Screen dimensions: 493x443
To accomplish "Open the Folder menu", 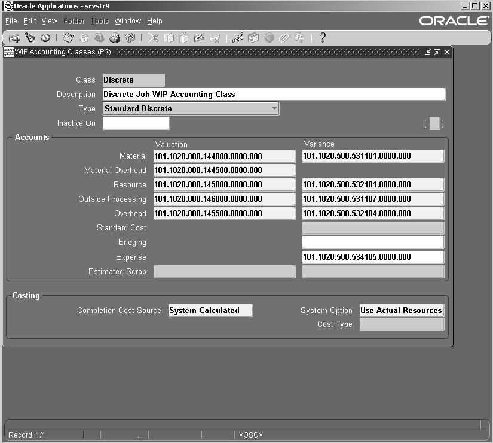I will coord(74,21).
